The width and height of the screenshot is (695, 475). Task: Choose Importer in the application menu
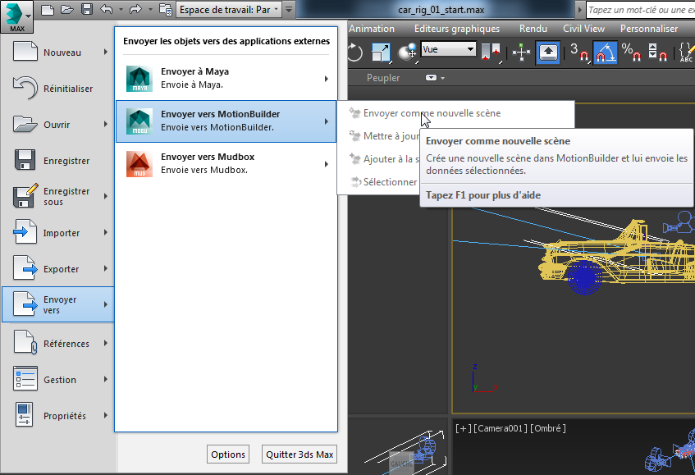point(57,233)
